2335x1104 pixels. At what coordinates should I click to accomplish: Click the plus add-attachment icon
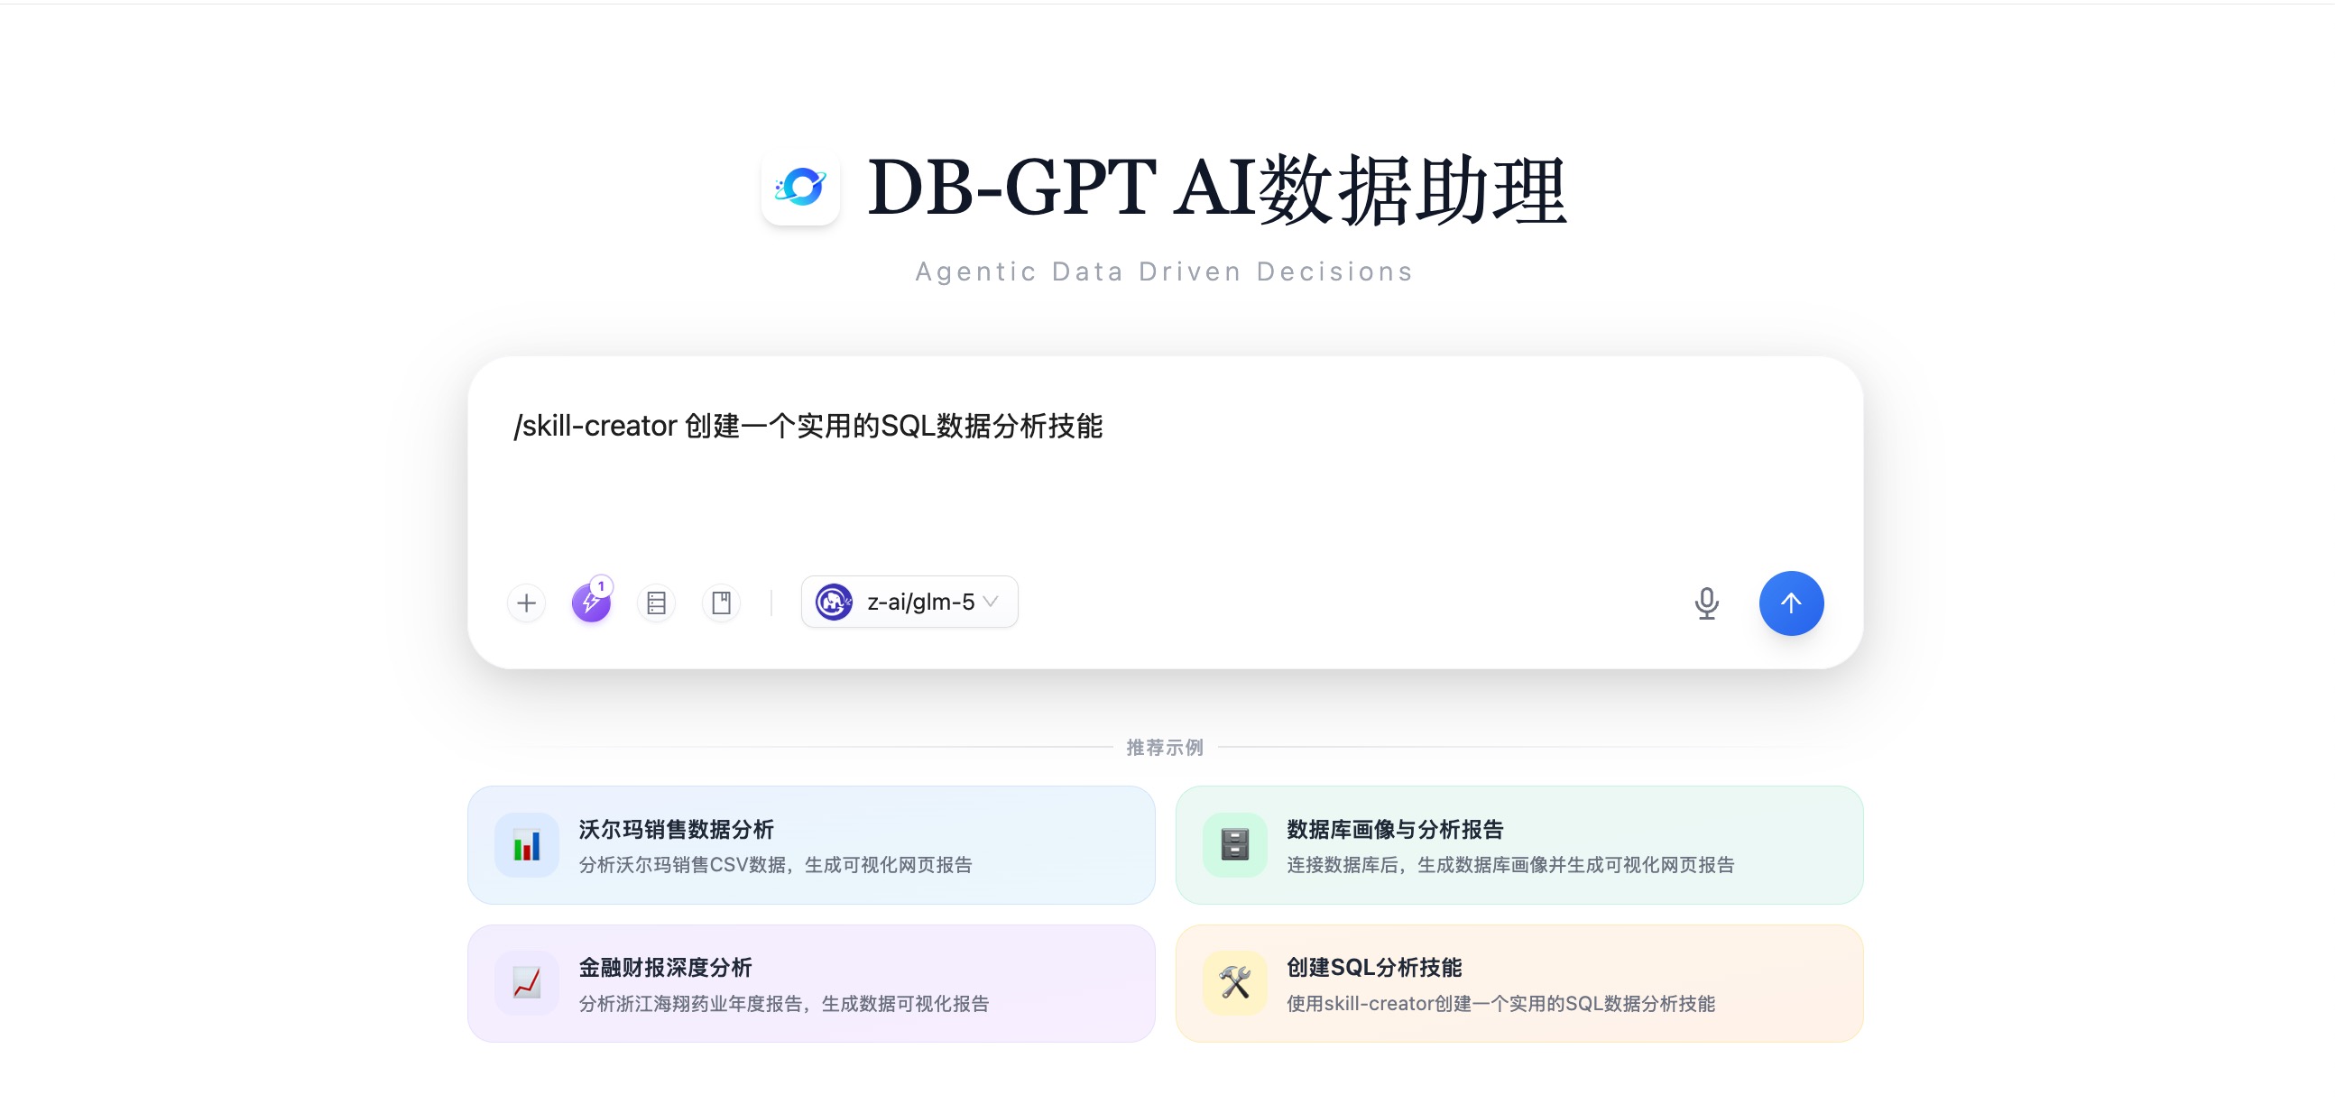click(x=526, y=603)
